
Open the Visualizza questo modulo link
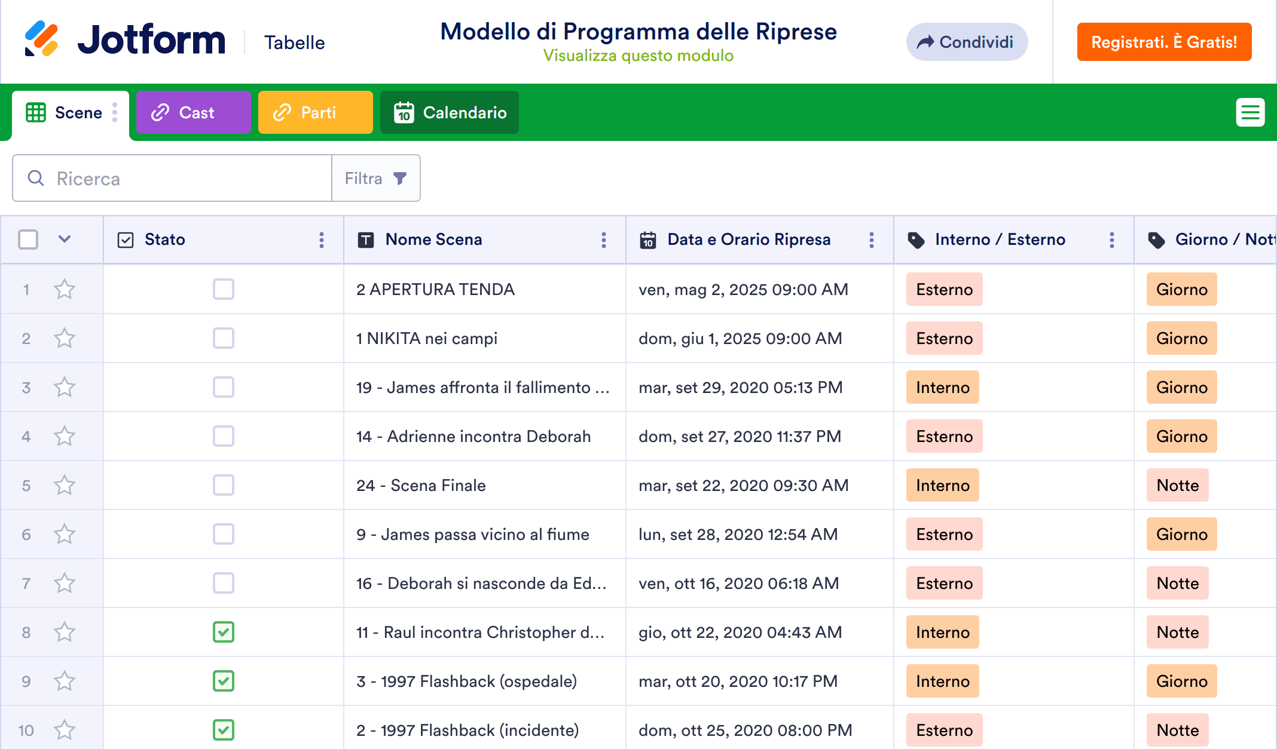tap(638, 56)
